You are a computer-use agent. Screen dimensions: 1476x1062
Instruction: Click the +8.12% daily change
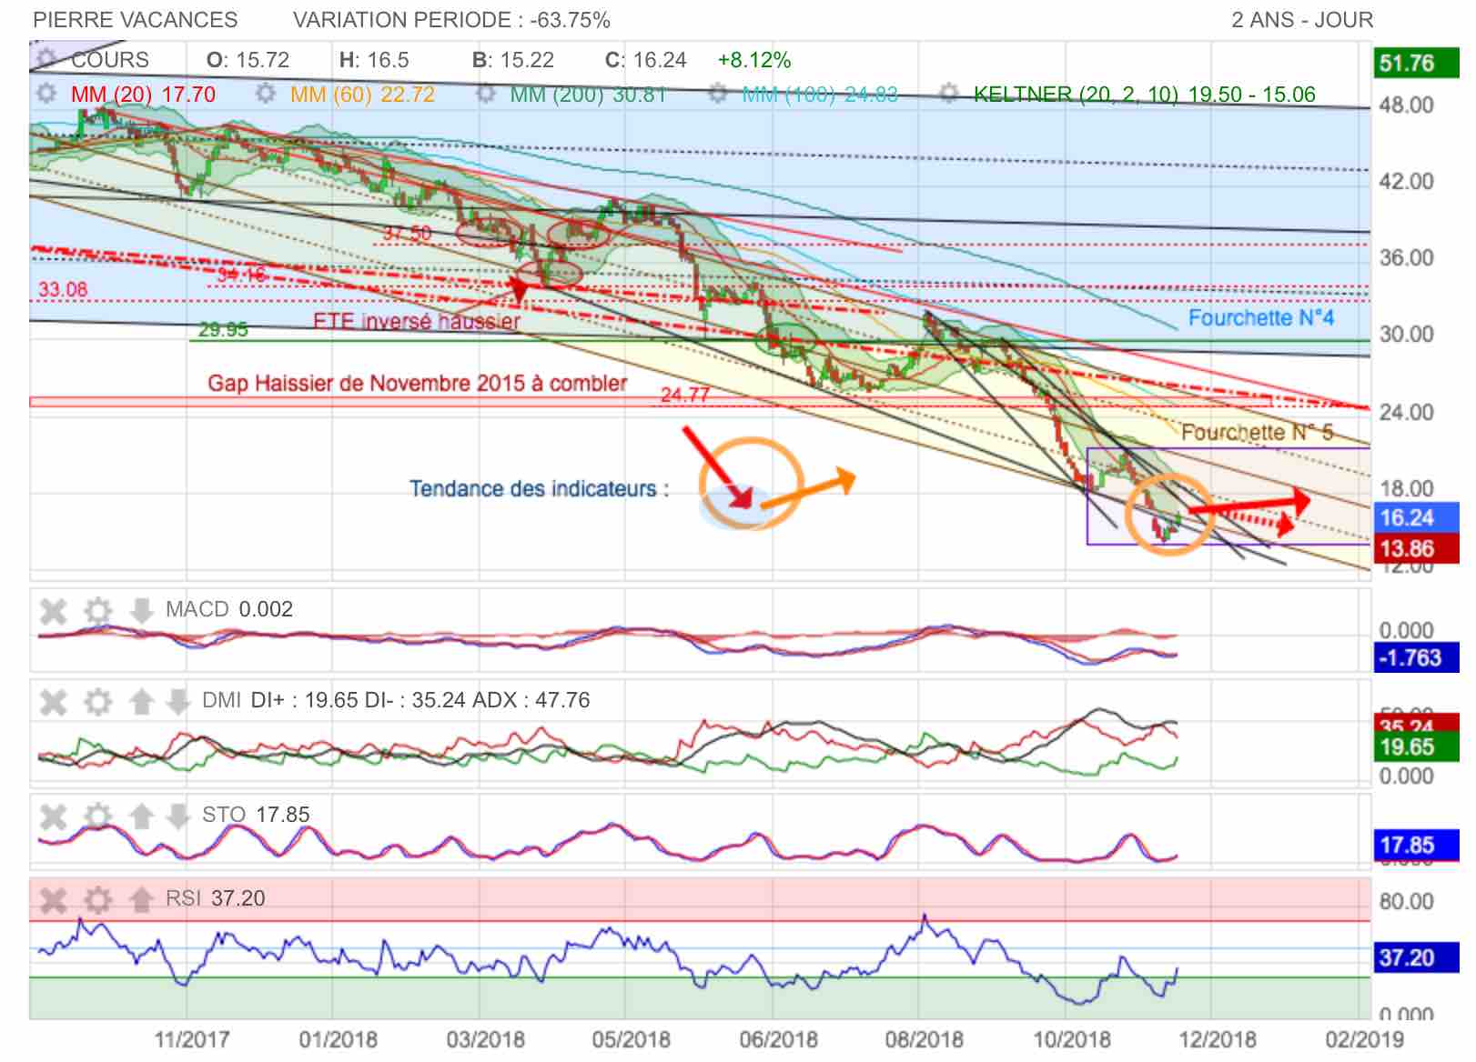754,60
